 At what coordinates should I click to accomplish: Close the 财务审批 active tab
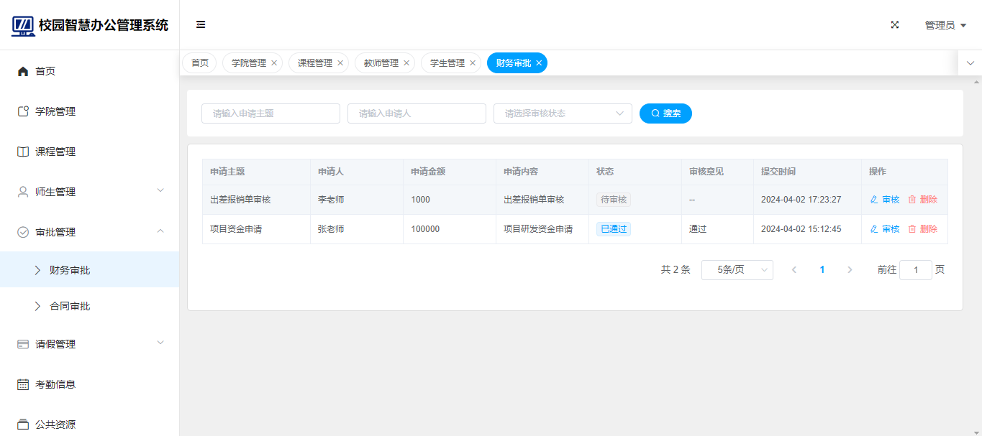pyautogui.click(x=539, y=63)
